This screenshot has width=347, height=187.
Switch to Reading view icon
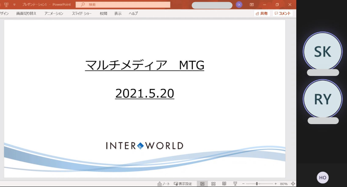[x=224, y=184]
